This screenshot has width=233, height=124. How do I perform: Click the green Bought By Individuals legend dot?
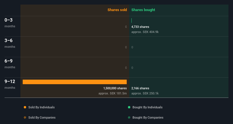(x=129, y=107)
